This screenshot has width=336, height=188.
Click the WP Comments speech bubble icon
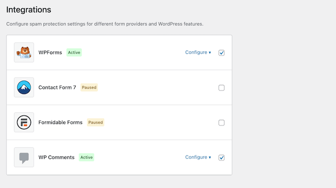tap(24, 157)
